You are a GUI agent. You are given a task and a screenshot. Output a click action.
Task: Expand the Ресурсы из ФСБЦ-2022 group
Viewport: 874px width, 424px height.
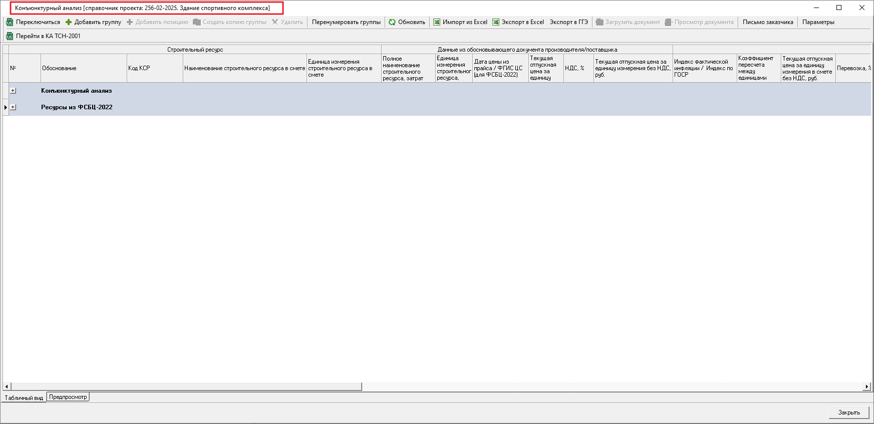click(x=13, y=107)
